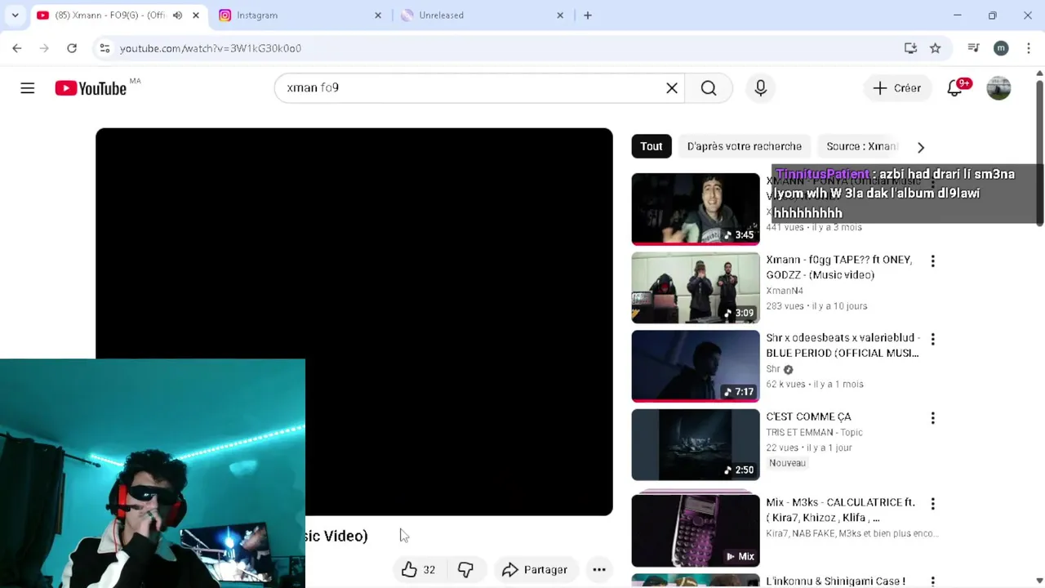Open the 3:45 video thumbnail
This screenshot has width=1045, height=588.
click(x=696, y=209)
